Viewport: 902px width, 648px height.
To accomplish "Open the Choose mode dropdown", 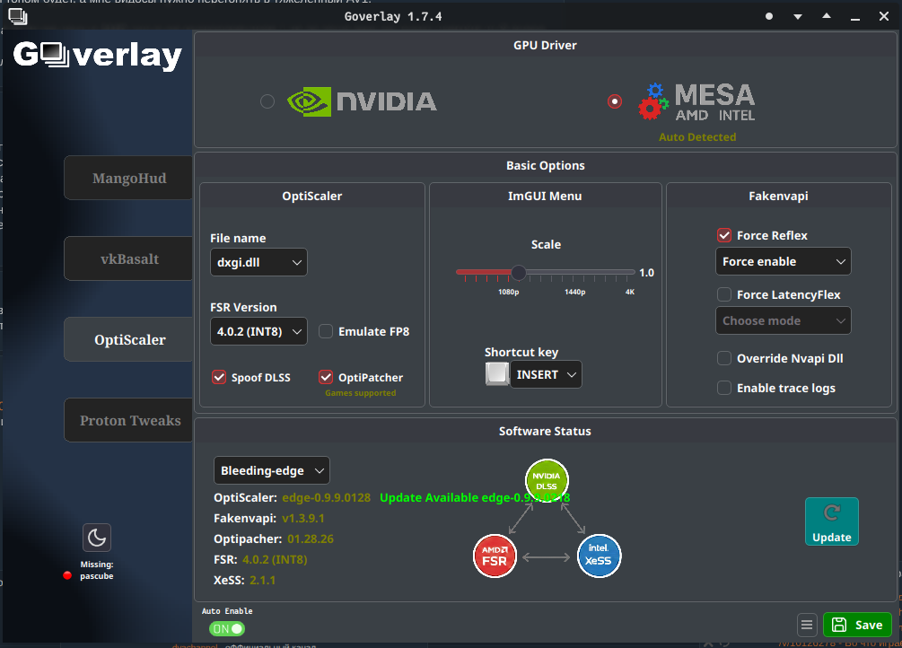I will 784,320.
